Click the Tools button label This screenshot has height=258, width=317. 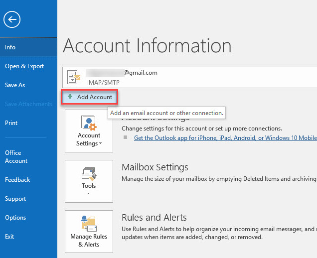(89, 186)
